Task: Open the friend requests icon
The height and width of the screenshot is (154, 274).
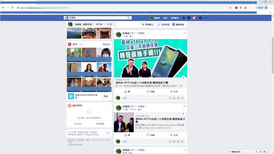Action: tap(184, 18)
